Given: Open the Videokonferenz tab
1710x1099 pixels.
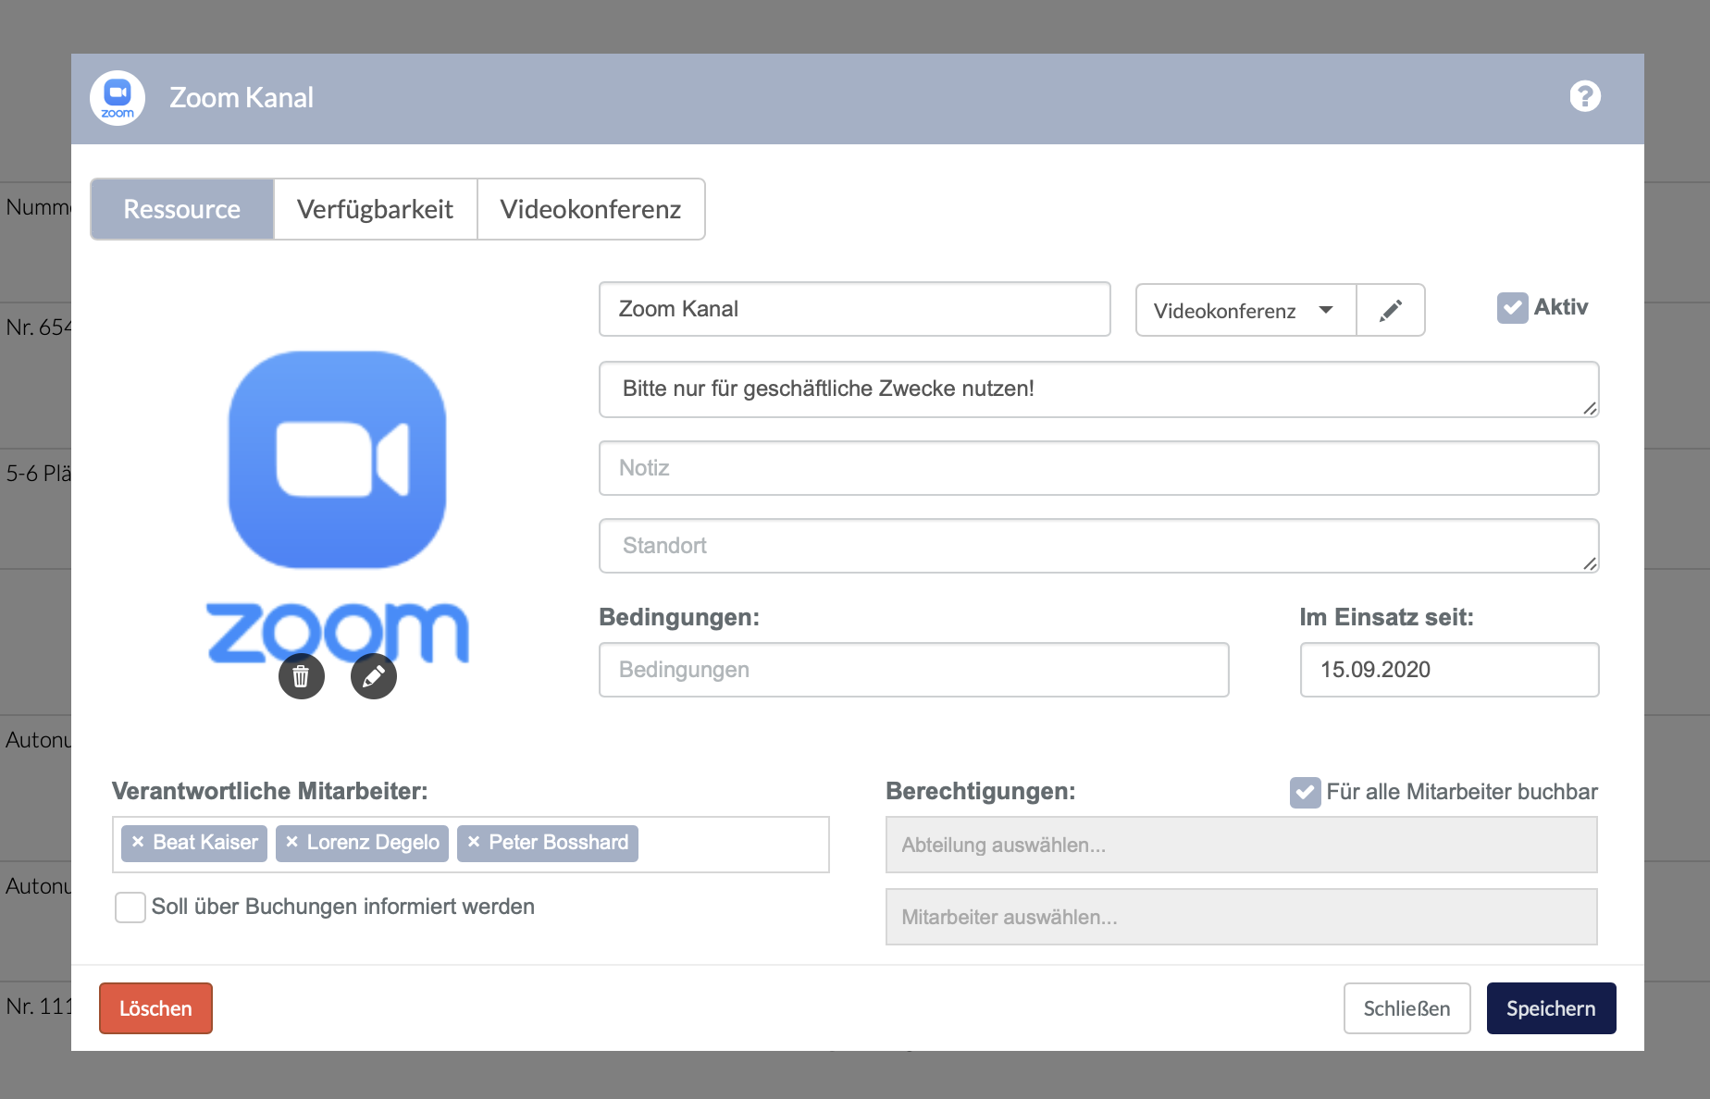Looking at the screenshot, I should click(x=590, y=209).
